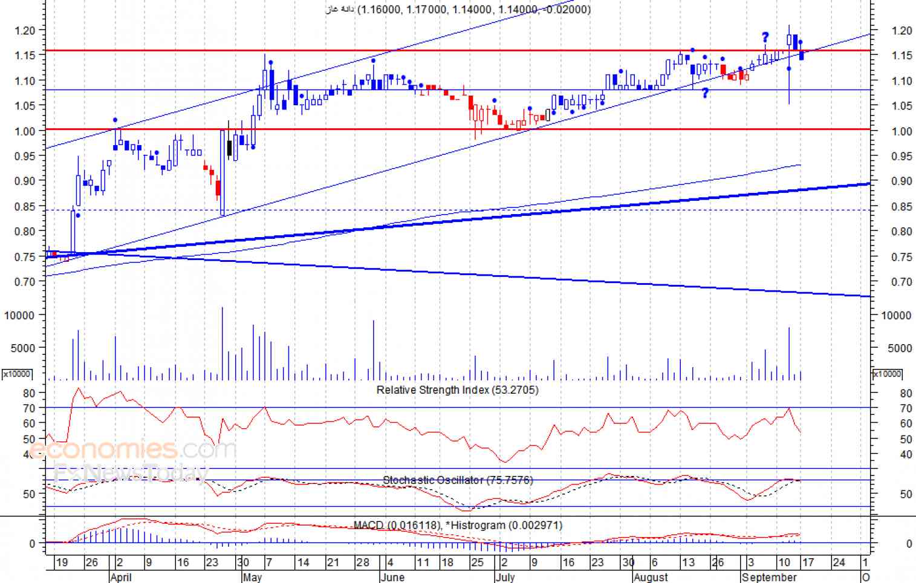
Task: Click the date label 19 on time axis
Action: coord(62,562)
